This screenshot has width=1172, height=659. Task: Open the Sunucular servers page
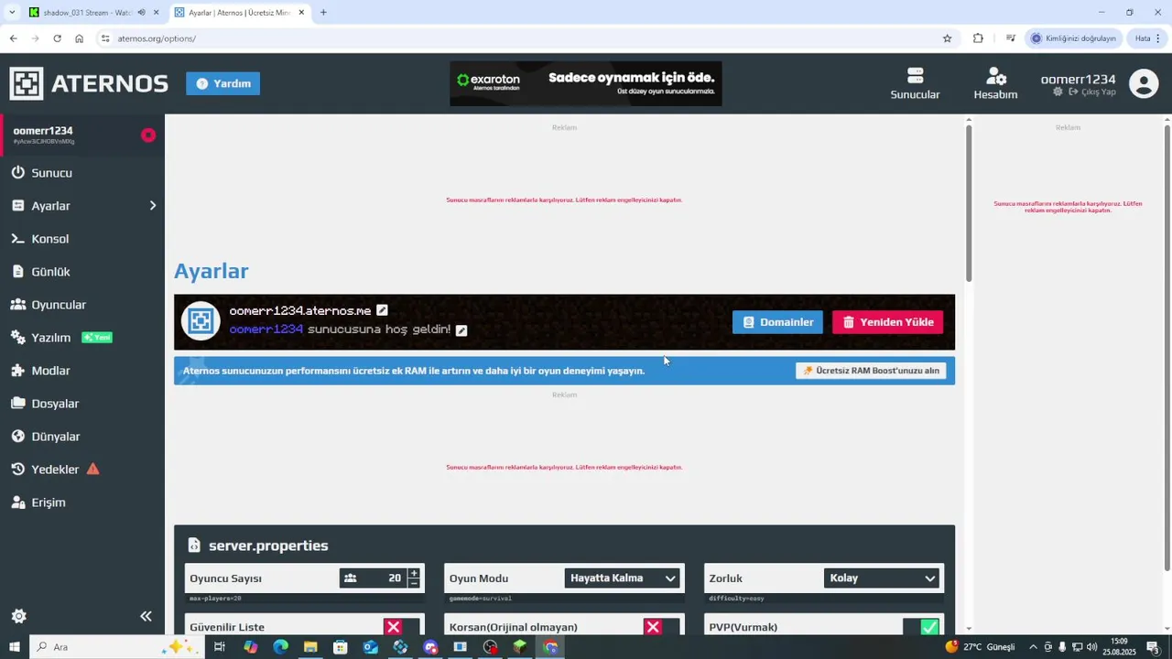point(915,83)
